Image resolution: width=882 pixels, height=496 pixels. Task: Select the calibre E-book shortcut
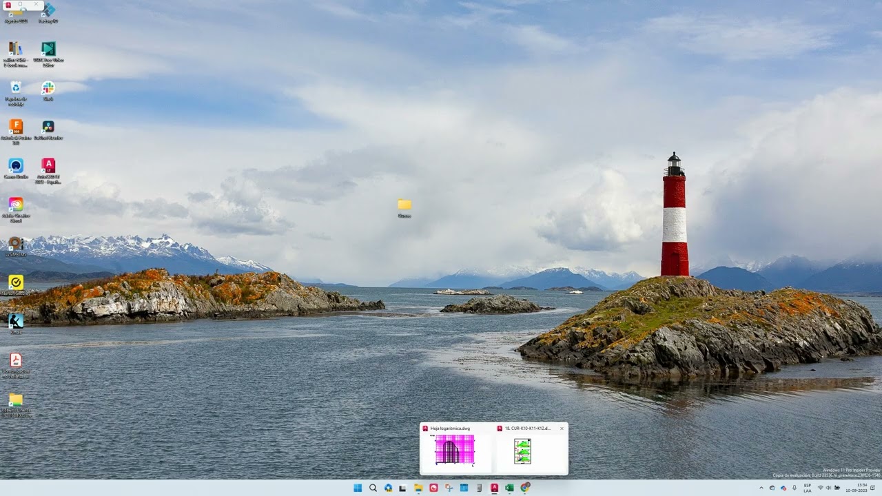(x=15, y=54)
